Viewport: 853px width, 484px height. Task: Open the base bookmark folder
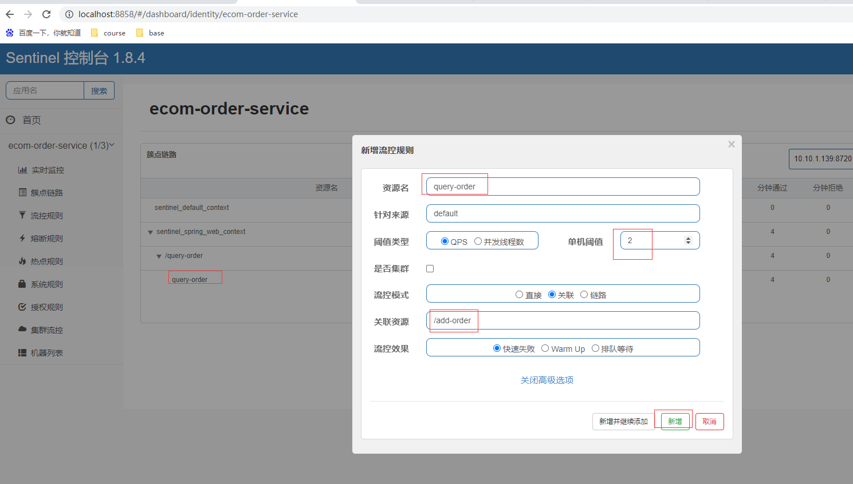click(x=150, y=33)
